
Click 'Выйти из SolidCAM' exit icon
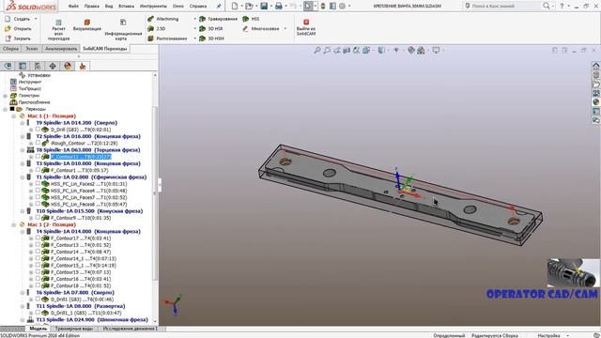coord(306,23)
